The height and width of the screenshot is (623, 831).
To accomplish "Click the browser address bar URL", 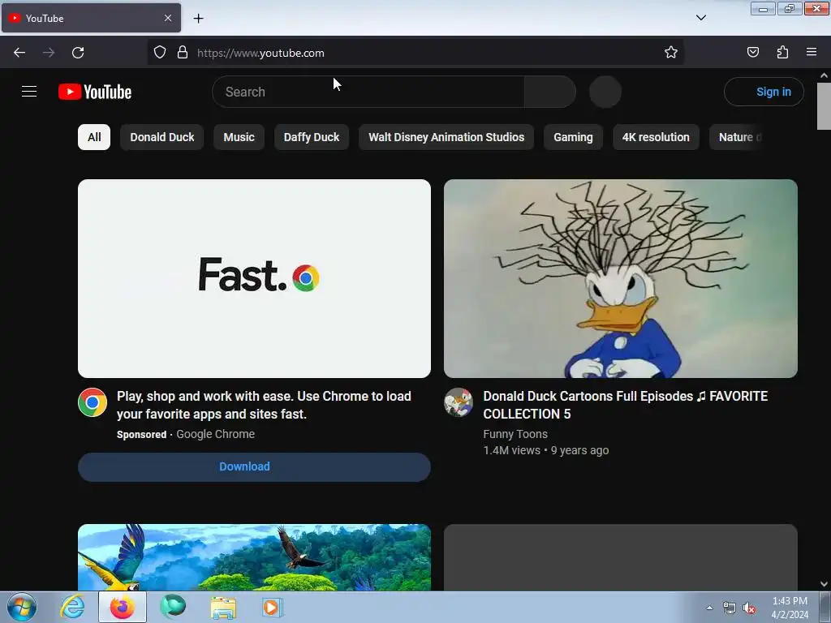I will click(x=260, y=53).
